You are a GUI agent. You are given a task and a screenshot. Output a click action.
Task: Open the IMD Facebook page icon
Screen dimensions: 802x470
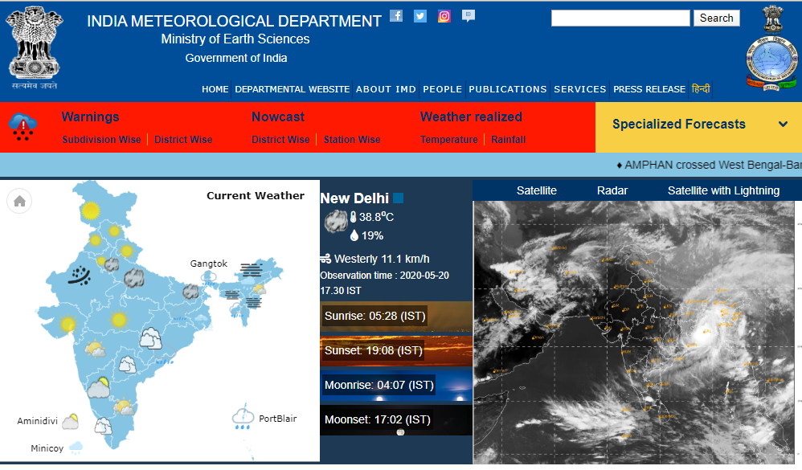click(396, 16)
